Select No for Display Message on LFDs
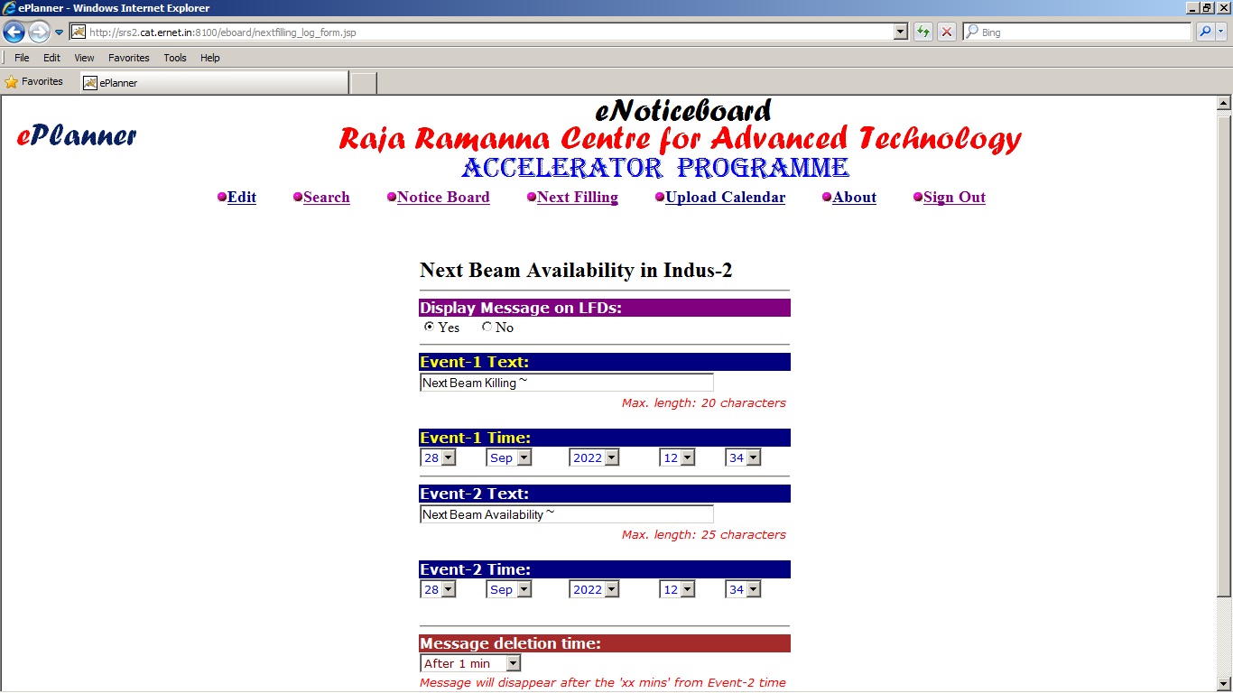This screenshot has height=693, width=1233. coord(487,327)
